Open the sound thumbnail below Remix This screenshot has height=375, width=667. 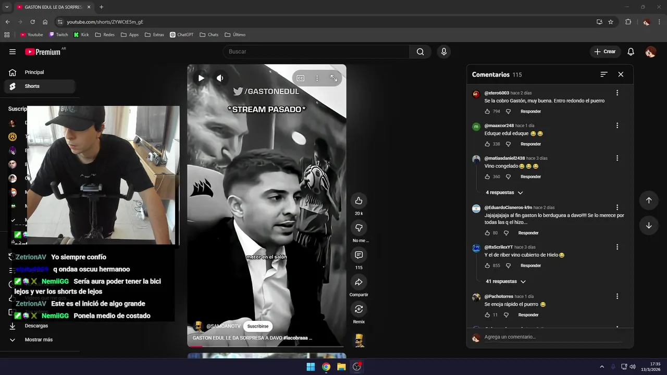(x=359, y=340)
